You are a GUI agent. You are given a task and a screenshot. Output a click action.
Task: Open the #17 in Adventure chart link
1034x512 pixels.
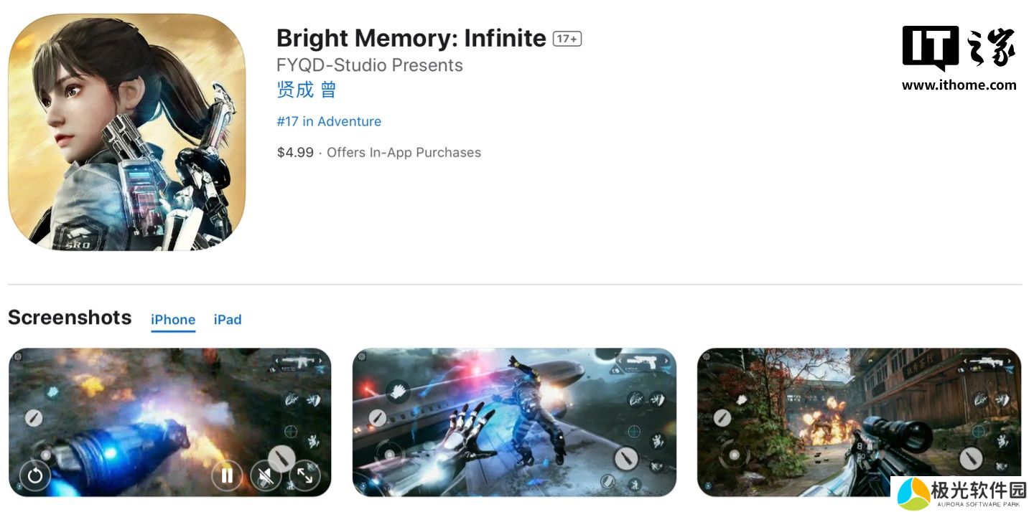(x=329, y=122)
